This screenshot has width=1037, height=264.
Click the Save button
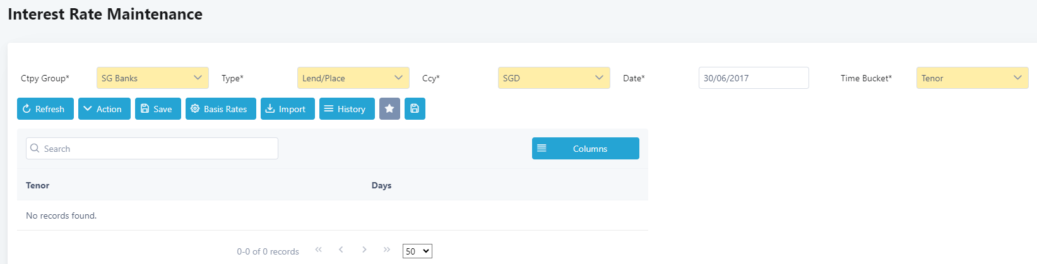coord(158,109)
